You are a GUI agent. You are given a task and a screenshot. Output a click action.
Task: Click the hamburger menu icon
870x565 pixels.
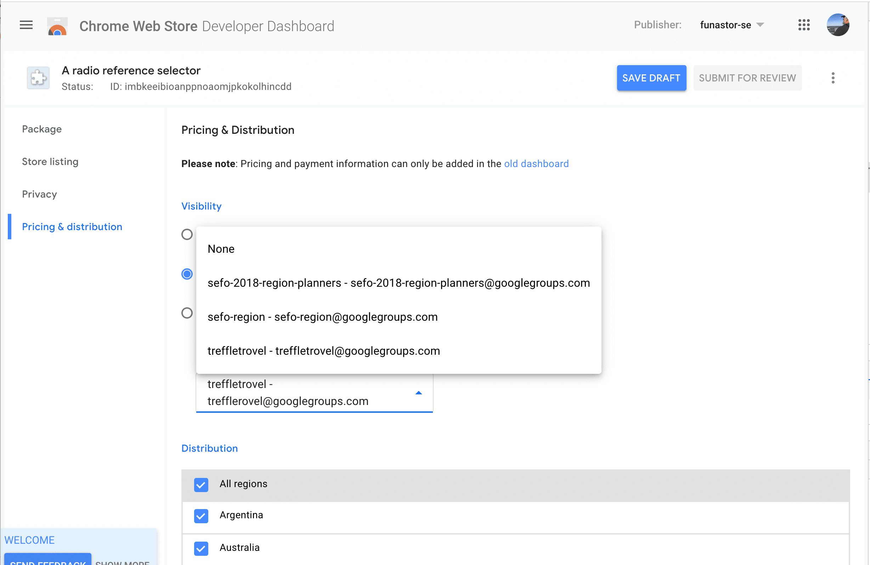coord(26,26)
